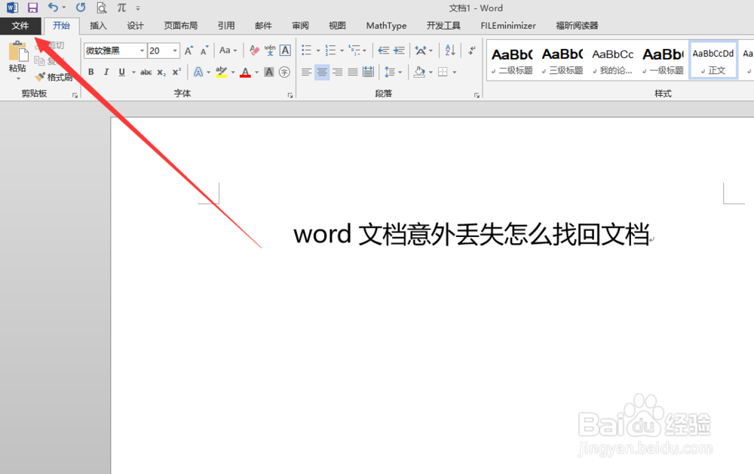Open the 文件 menu

tap(20, 25)
